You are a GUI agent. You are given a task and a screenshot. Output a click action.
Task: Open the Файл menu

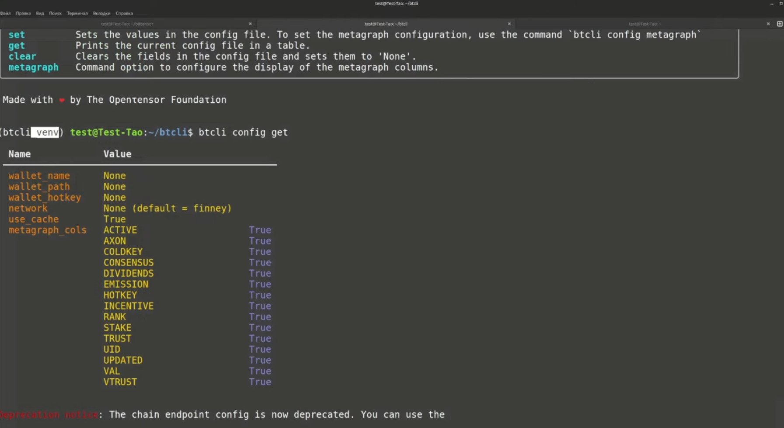6,13
